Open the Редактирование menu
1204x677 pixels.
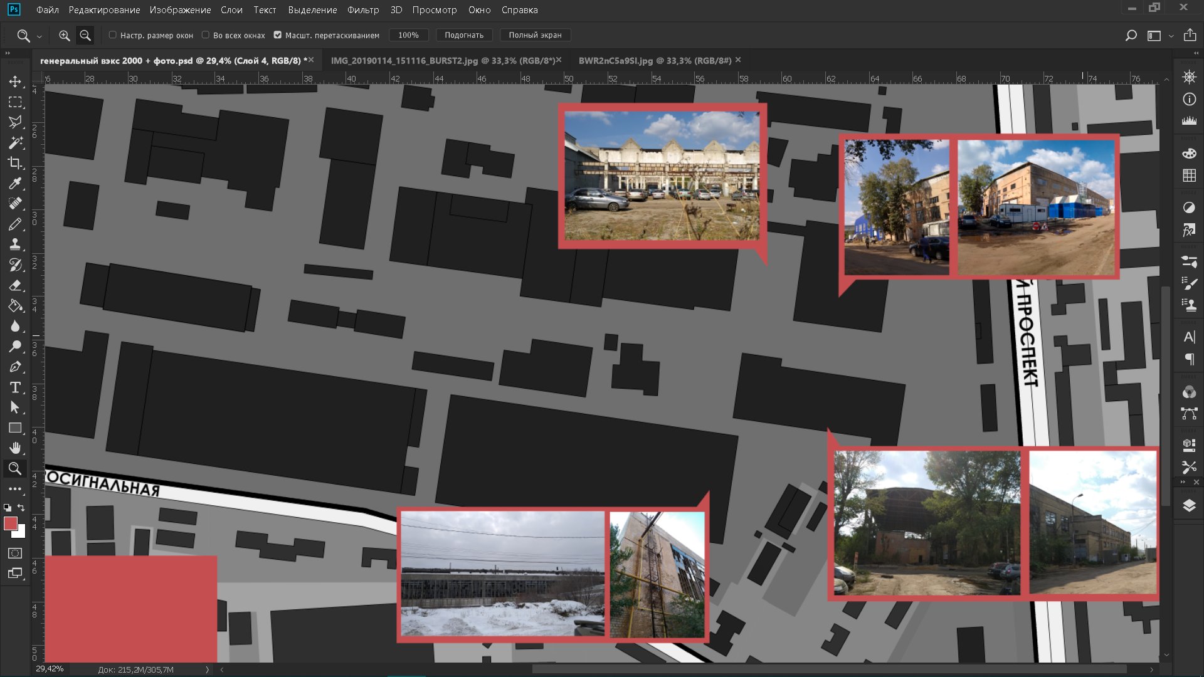[x=105, y=10]
